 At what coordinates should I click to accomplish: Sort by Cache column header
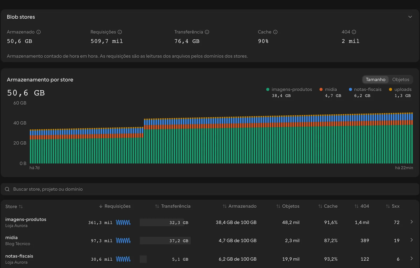click(x=328, y=206)
